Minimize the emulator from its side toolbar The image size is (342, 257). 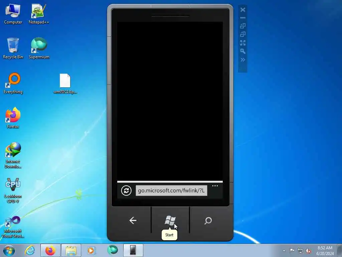click(243, 18)
